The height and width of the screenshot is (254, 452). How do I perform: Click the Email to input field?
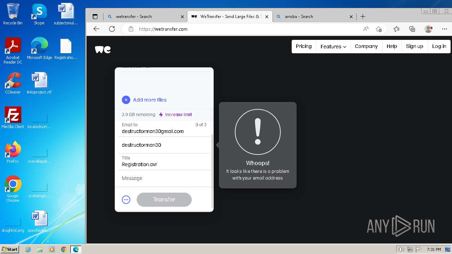click(164, 128)
